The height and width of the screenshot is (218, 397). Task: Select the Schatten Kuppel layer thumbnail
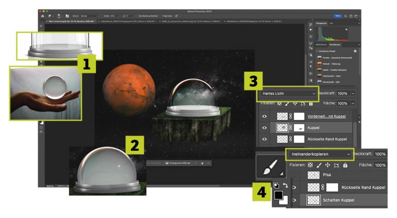tap(313, 200)
